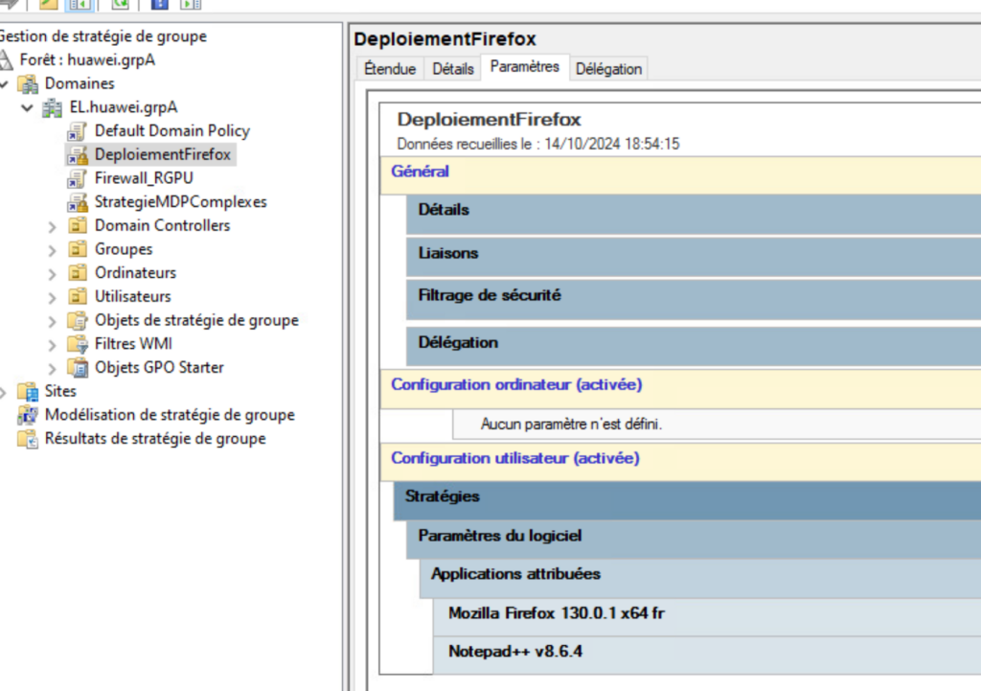Toggle the Filtrage de sécurité report section
981x691 pixels.
click(490, 296)
